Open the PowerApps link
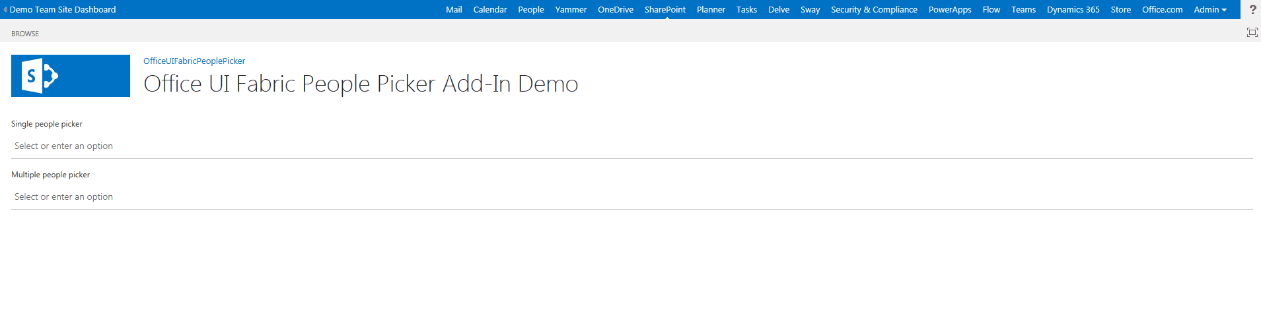The height and width of the screenshot is (325, 1261). (x=950, y=9)
